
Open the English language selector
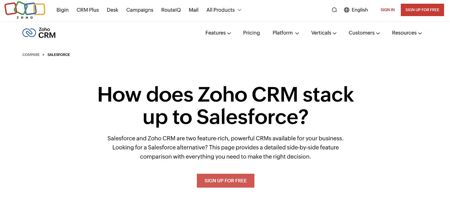click(359, 10)
